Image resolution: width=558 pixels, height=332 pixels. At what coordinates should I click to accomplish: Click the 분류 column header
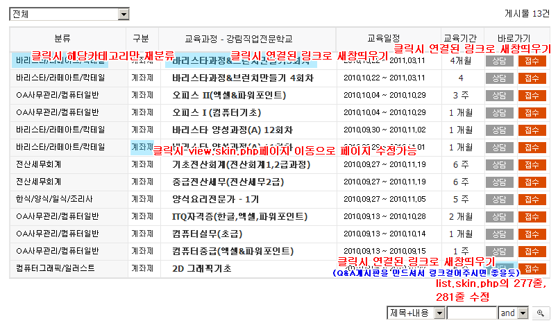tap(62, 38)
